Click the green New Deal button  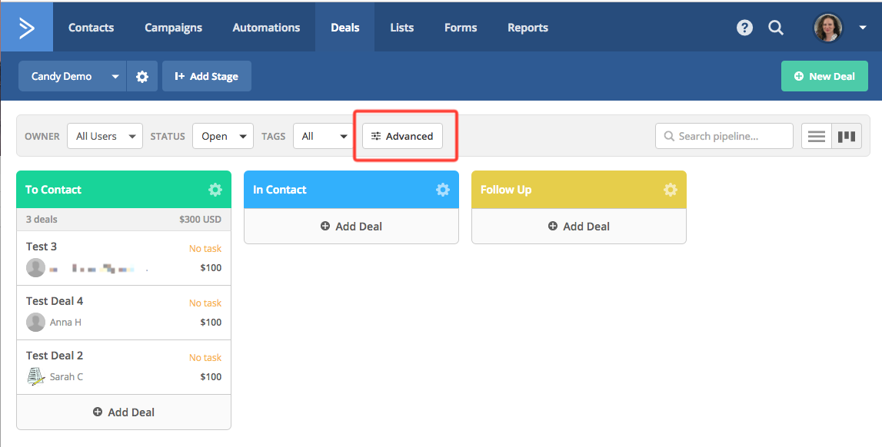point(824,77)
